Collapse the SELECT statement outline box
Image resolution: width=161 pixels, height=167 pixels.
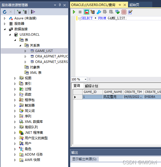click(x=79, y=19)
